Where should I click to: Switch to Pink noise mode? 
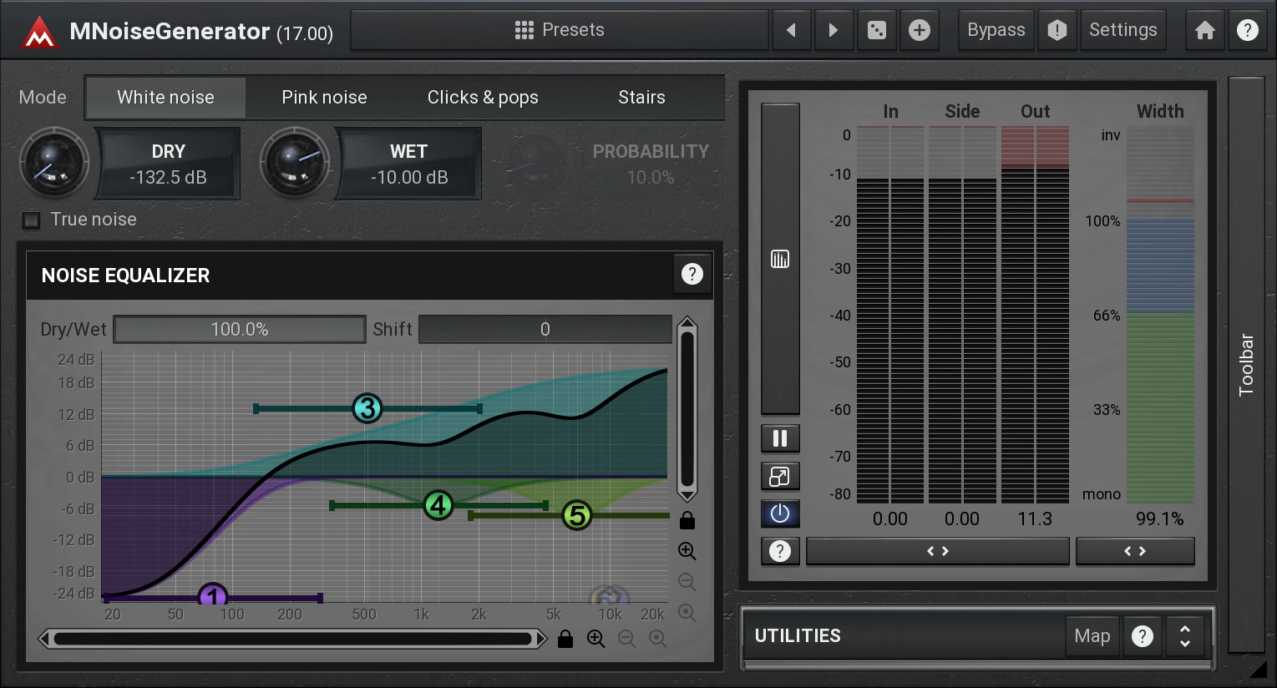[324, 98]
